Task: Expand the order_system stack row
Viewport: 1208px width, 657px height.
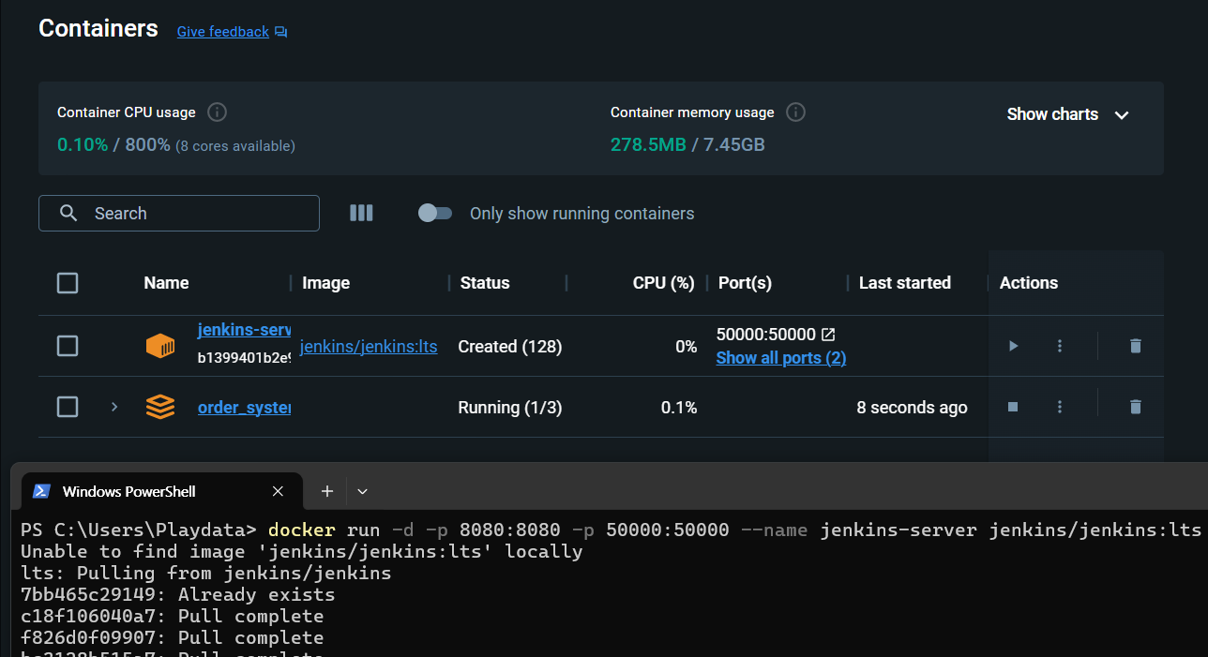Action: (x=114, y=407)
